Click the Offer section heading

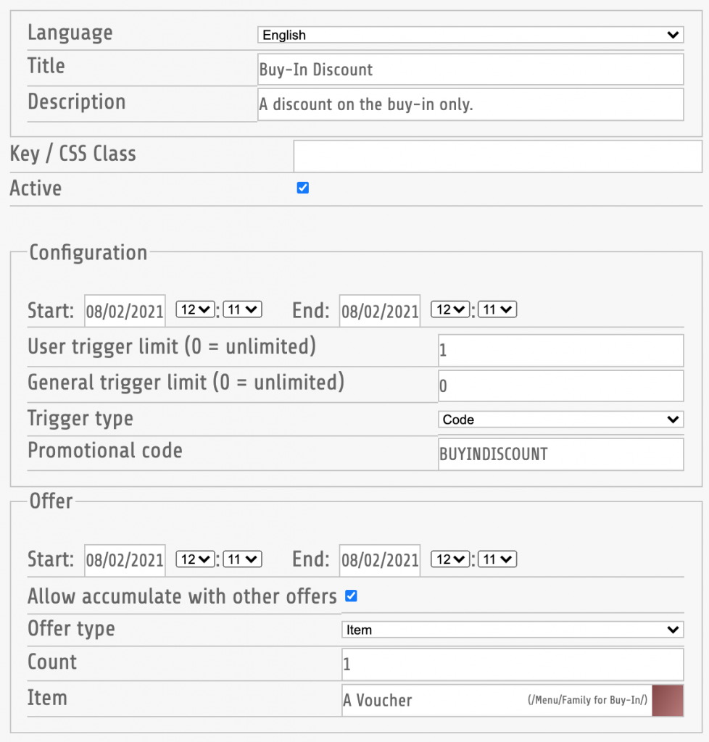coord(51,501)
